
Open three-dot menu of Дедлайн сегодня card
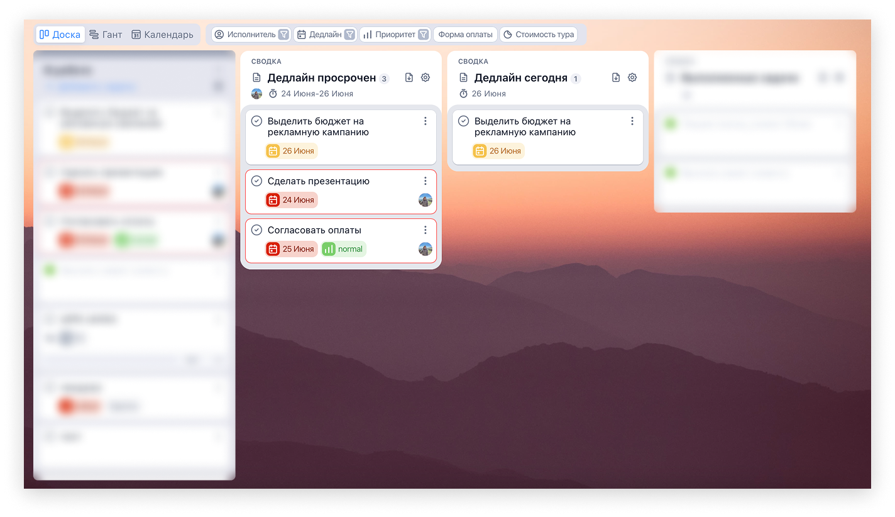[632, 121]
